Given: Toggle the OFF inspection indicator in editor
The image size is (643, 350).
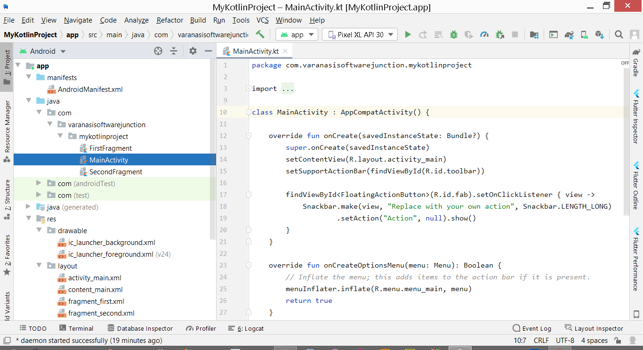Looking at the screenshot, I should (625, 63).
